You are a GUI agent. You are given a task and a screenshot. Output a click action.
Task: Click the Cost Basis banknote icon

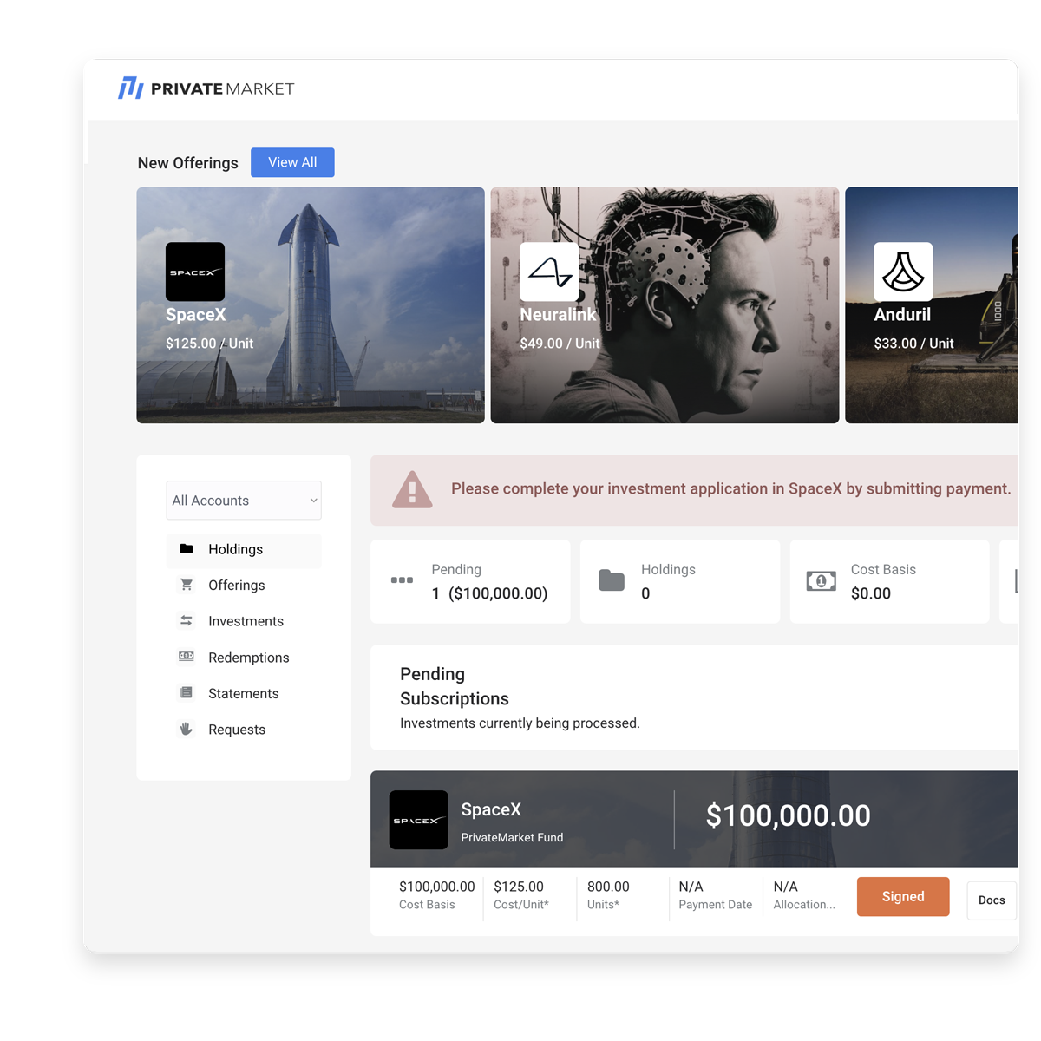[x=821, y=581]
